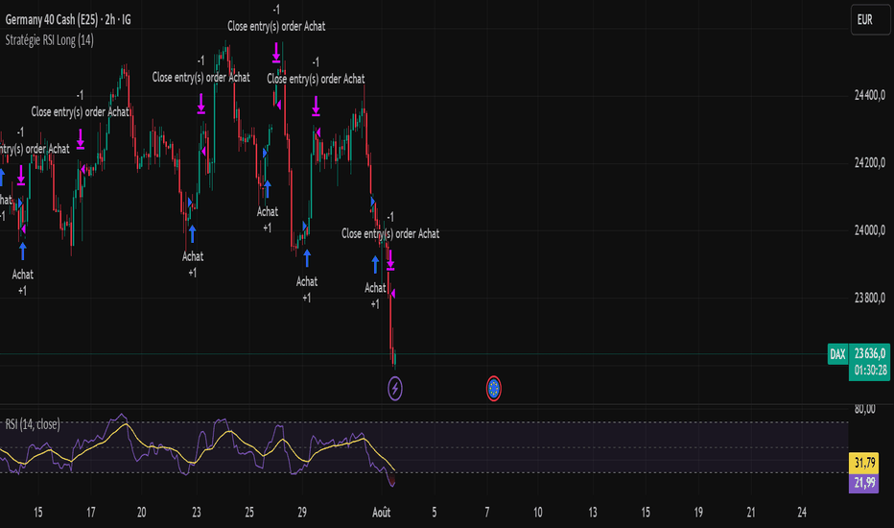Click the Germany 40 Cash symbol title

pos(68,19)
